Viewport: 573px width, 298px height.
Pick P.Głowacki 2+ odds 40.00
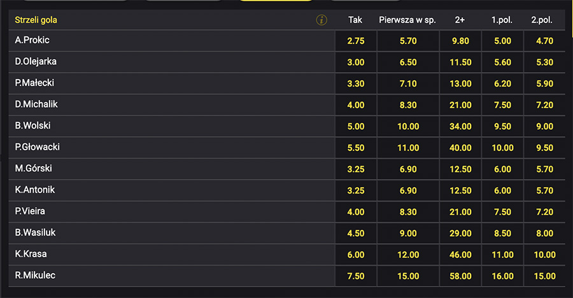(460, 148)
